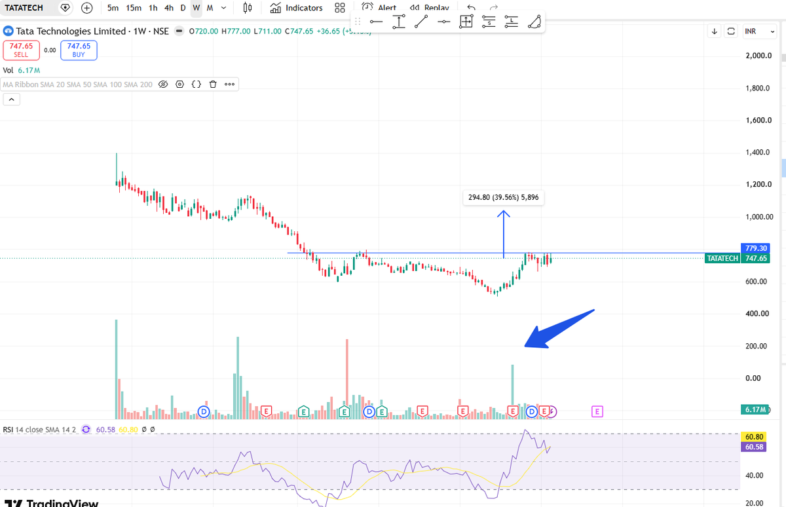This screenshot has height=507, width=786.
Task: Click the first green E earnings marker
Action: tap(303, 411)
